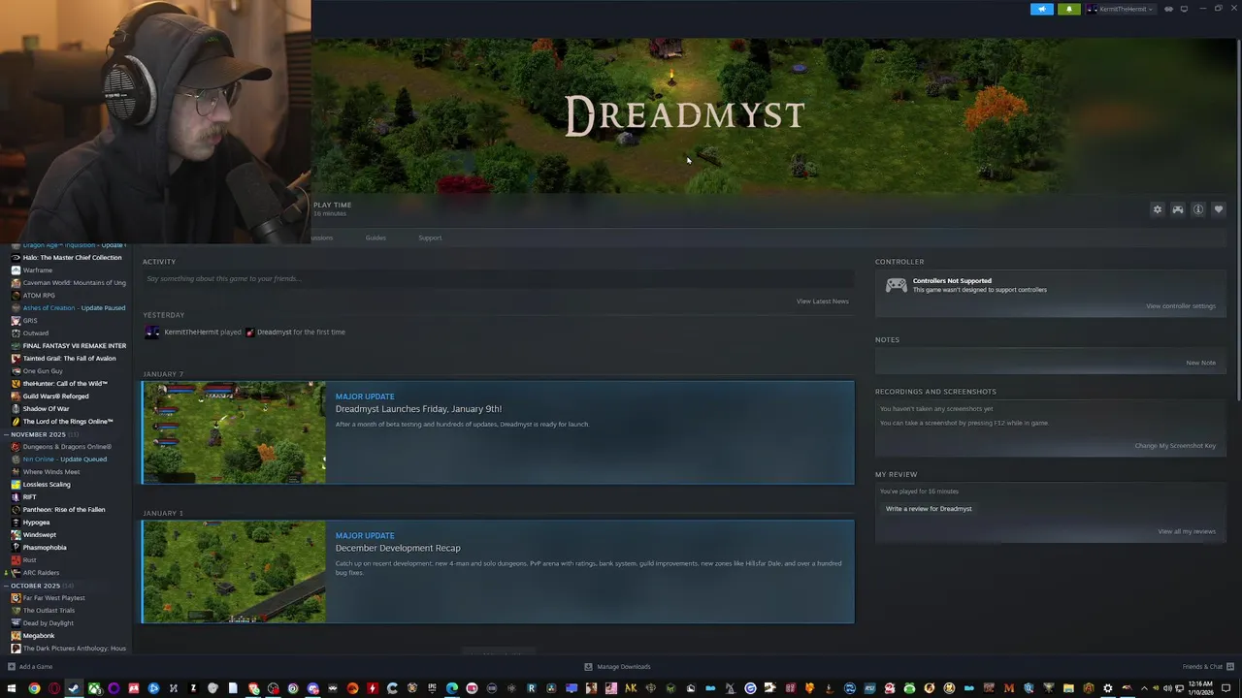Select Tainted Grail: The Fall of Avalon
This screenshot has width=1242, height=698.
pos(69,358)
